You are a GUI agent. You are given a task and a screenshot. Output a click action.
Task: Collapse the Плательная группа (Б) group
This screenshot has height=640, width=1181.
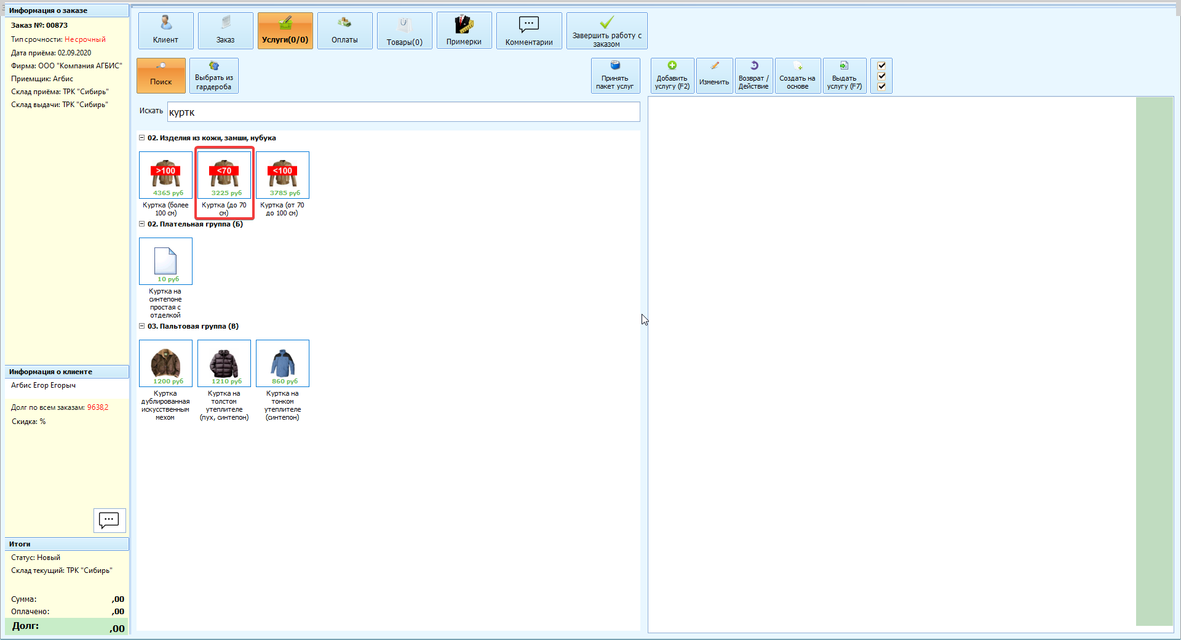tap(141, 224)
